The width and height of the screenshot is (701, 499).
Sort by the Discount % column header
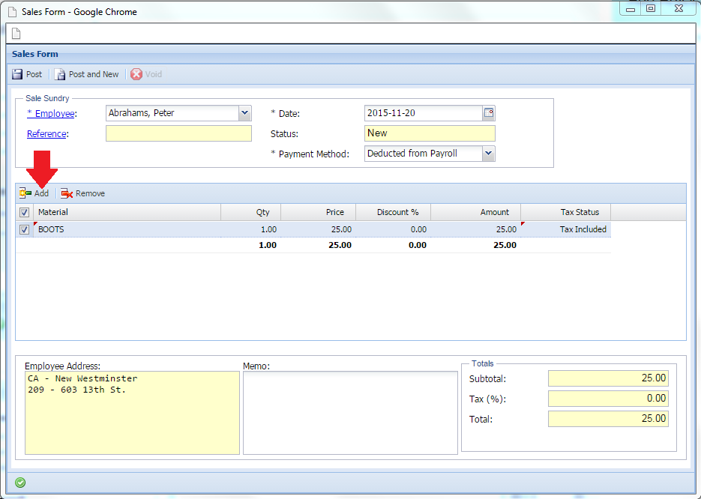[x=394, y=212]
